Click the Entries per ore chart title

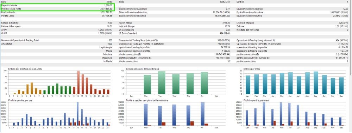point(25,69)
